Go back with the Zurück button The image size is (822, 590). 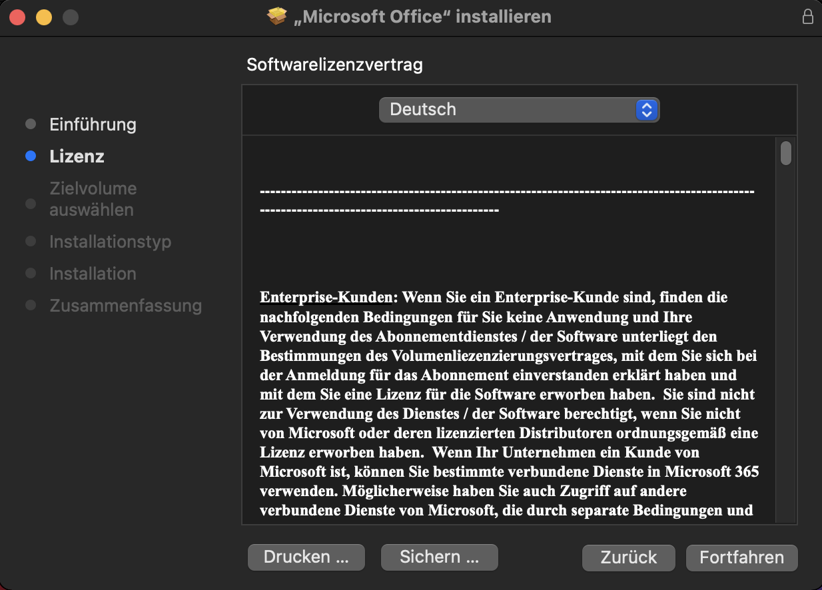coord(628,557)
